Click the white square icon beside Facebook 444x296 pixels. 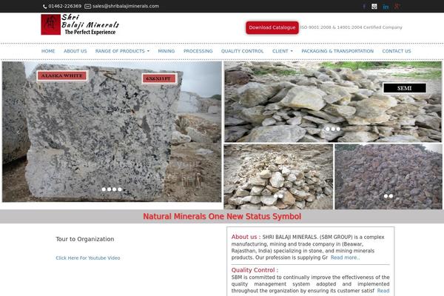pyautogui.click(x=374, y=6)
